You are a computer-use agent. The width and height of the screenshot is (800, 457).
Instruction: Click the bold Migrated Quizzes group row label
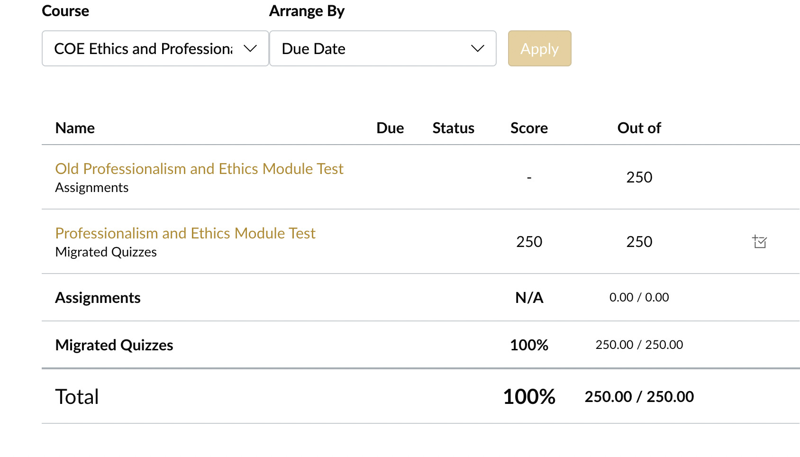pos(114,345)
